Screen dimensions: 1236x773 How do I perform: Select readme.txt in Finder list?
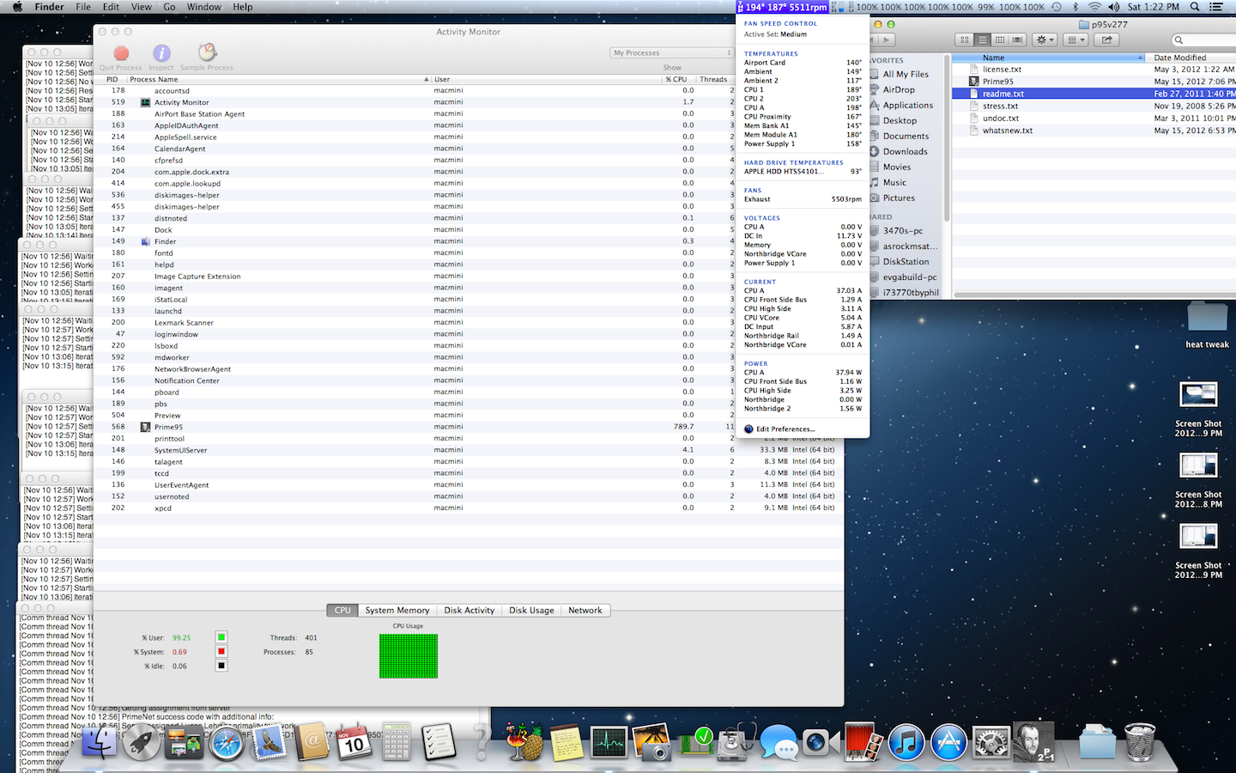[x=1094, y=94]
